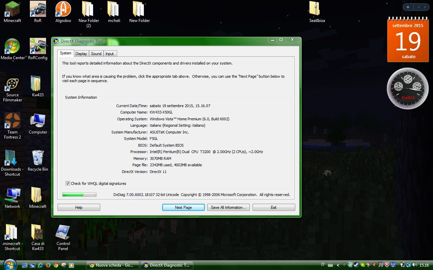Click the Processor value text
Screen dimensions: 433x270
206,152
